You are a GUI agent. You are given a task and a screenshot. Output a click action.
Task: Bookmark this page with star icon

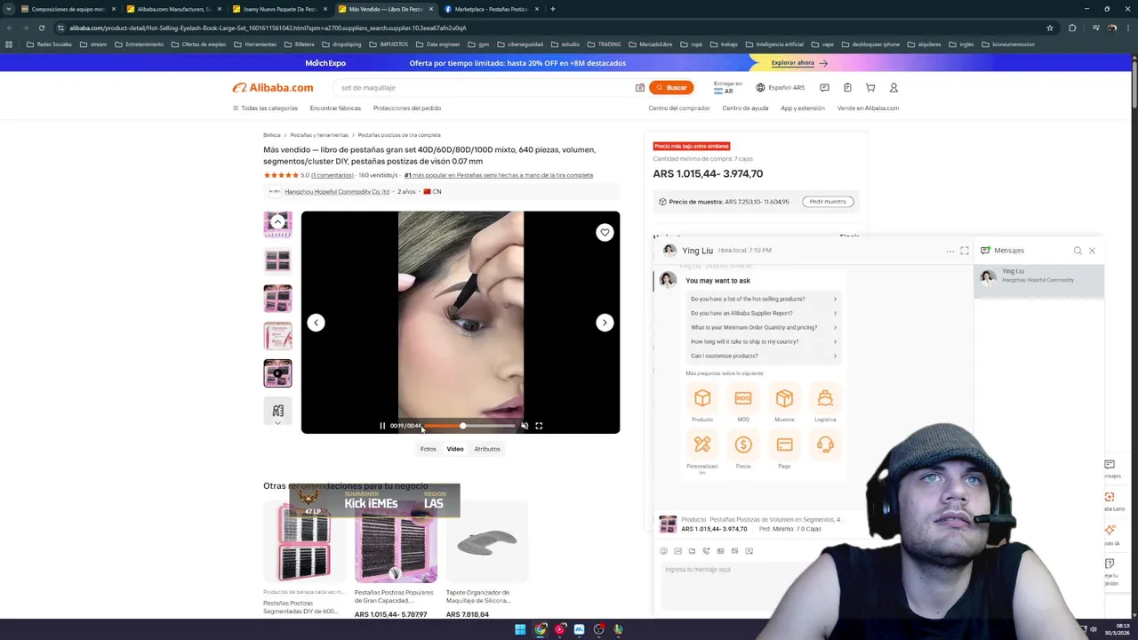pos(1050,28)
